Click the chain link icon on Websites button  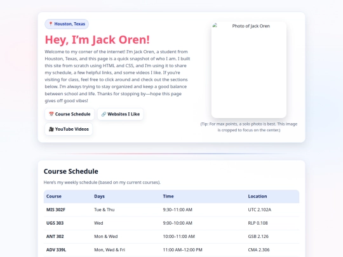104,114
